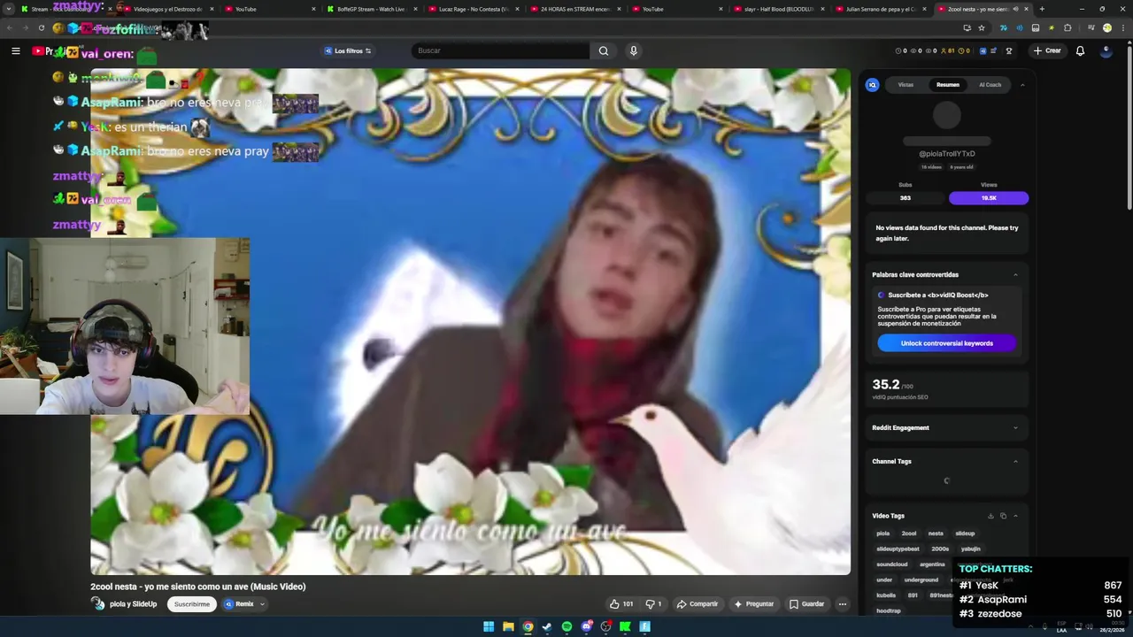Open Chrome tab search dropdown
Image resolution: width=1133 pixels, height=637 pixels.
tap(8, 9)
